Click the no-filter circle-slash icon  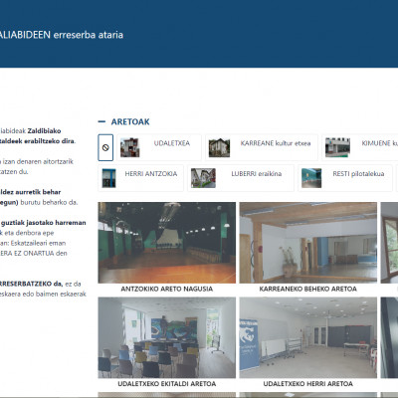pos(105,147)
